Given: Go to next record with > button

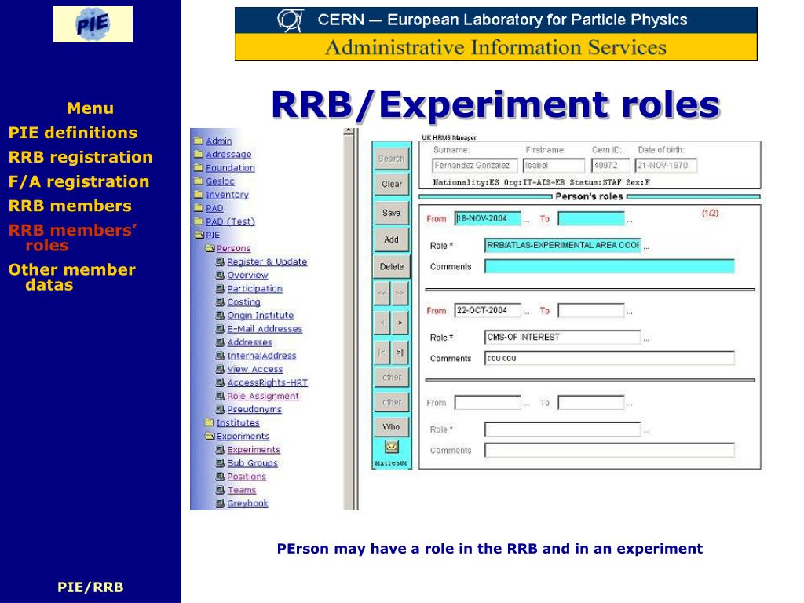Looking at the screenshot, I should click(400, 323).
